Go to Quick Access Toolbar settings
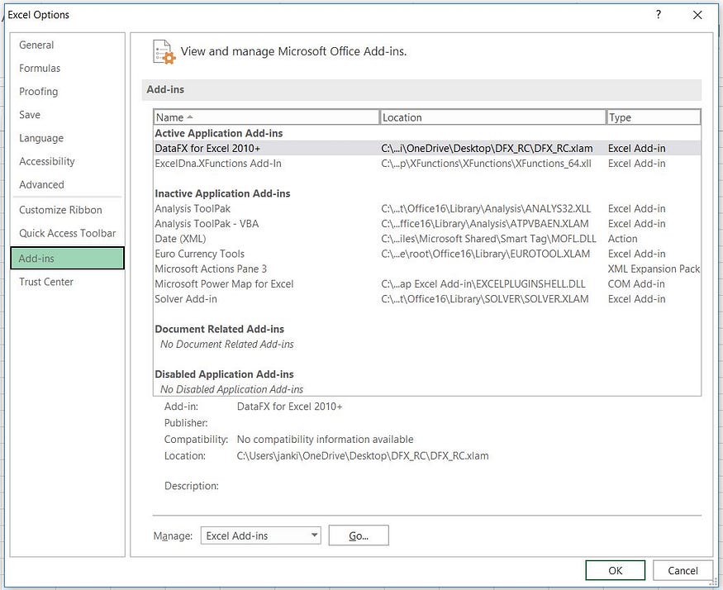The image size is (723, 590). coord(67,233)
